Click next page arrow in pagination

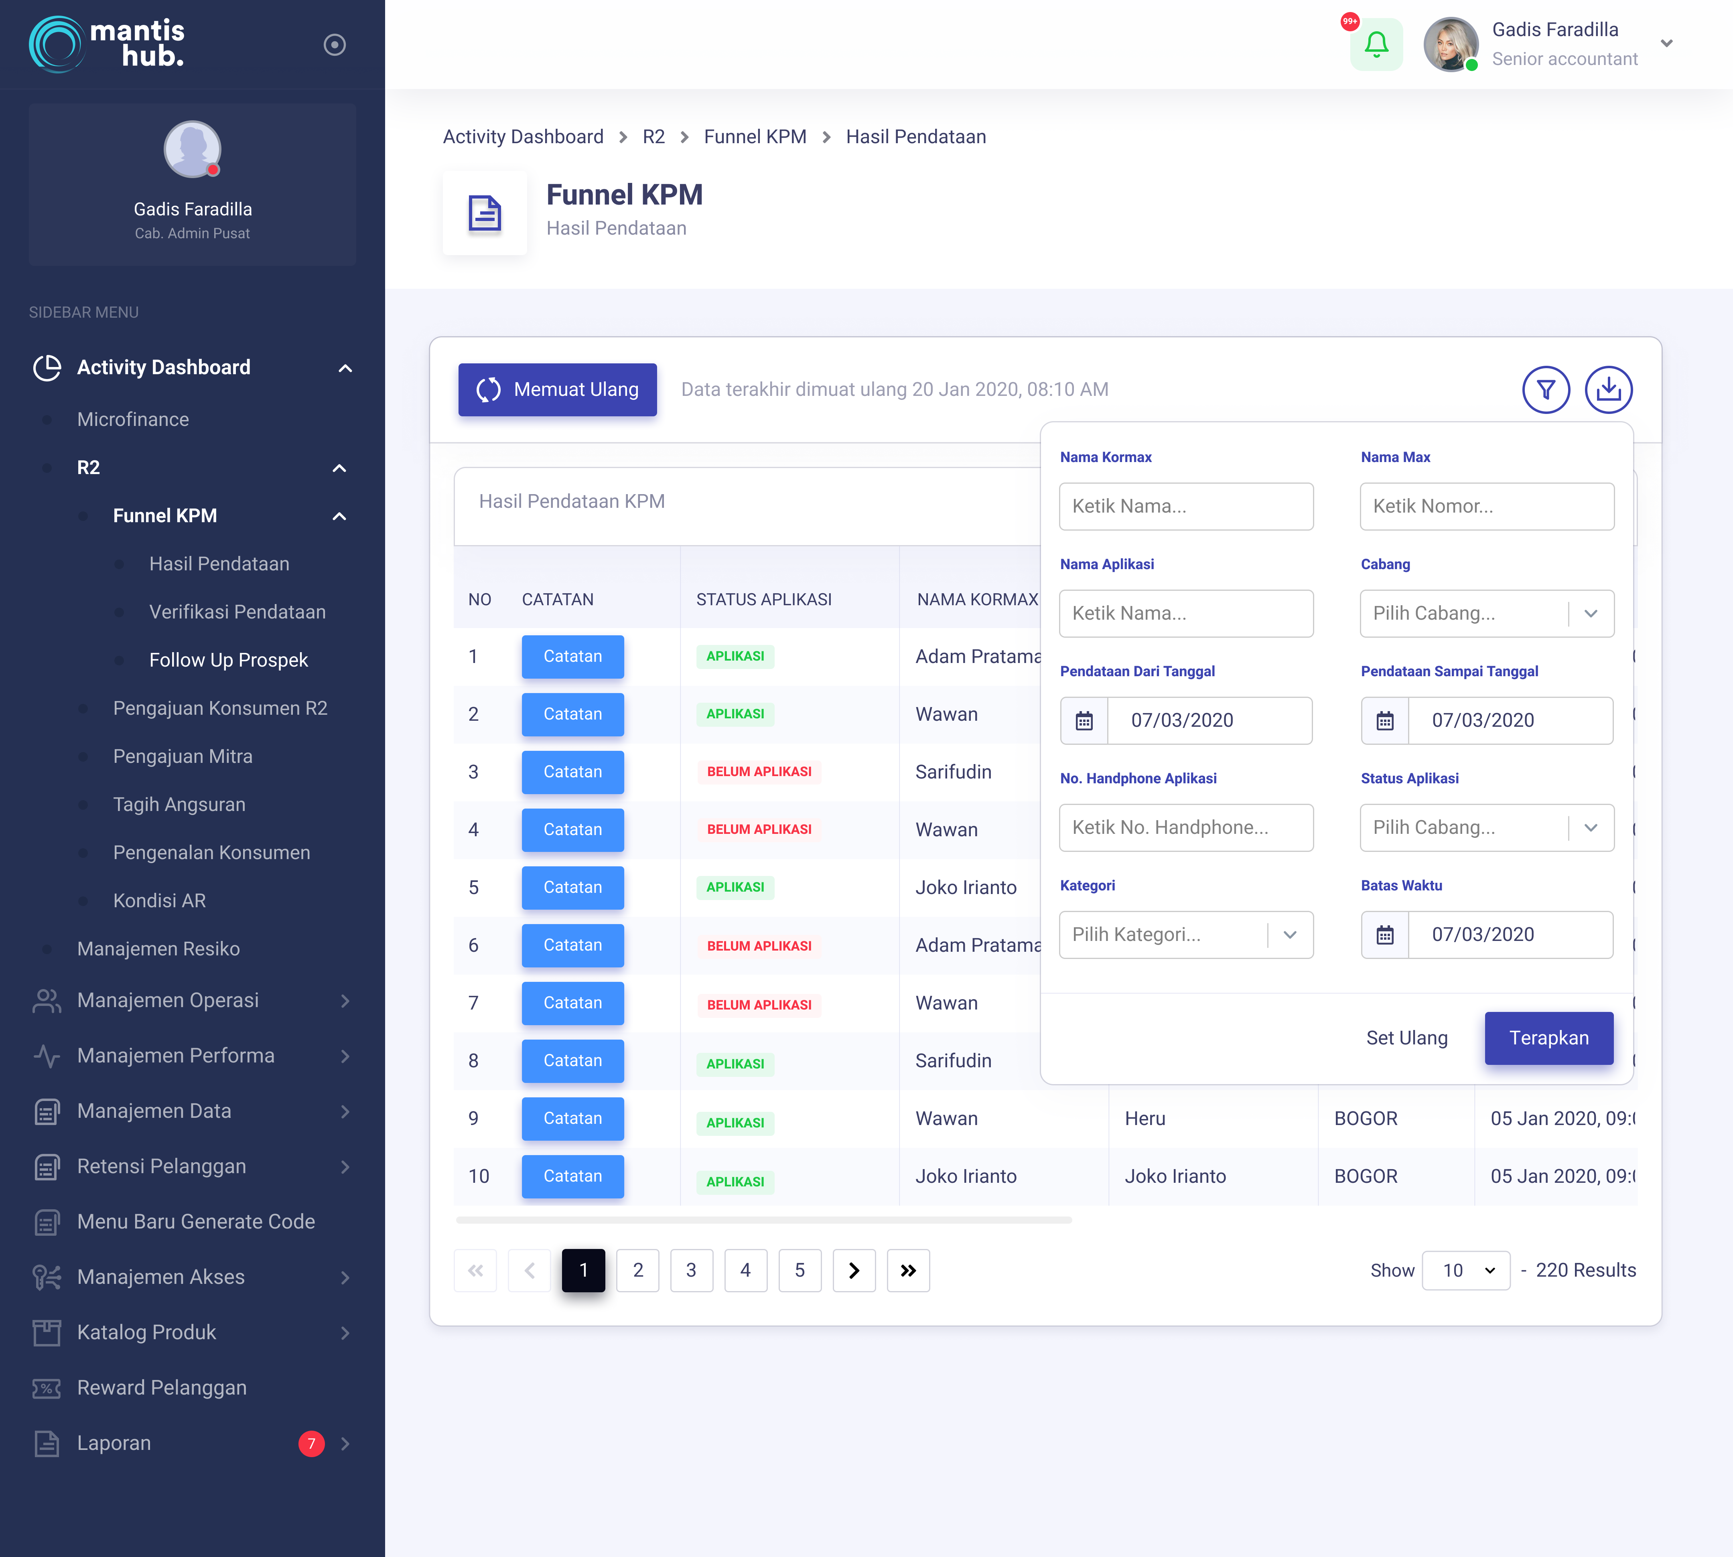[853, 1270]
